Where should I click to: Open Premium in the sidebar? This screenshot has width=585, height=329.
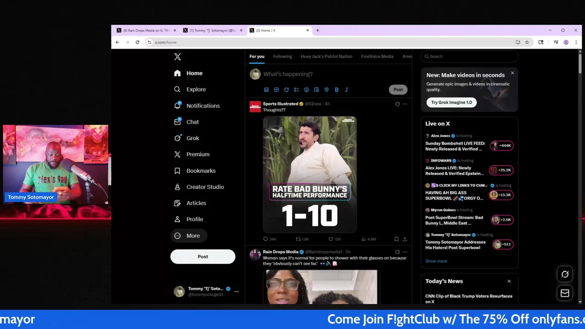(x=191, y=154)
